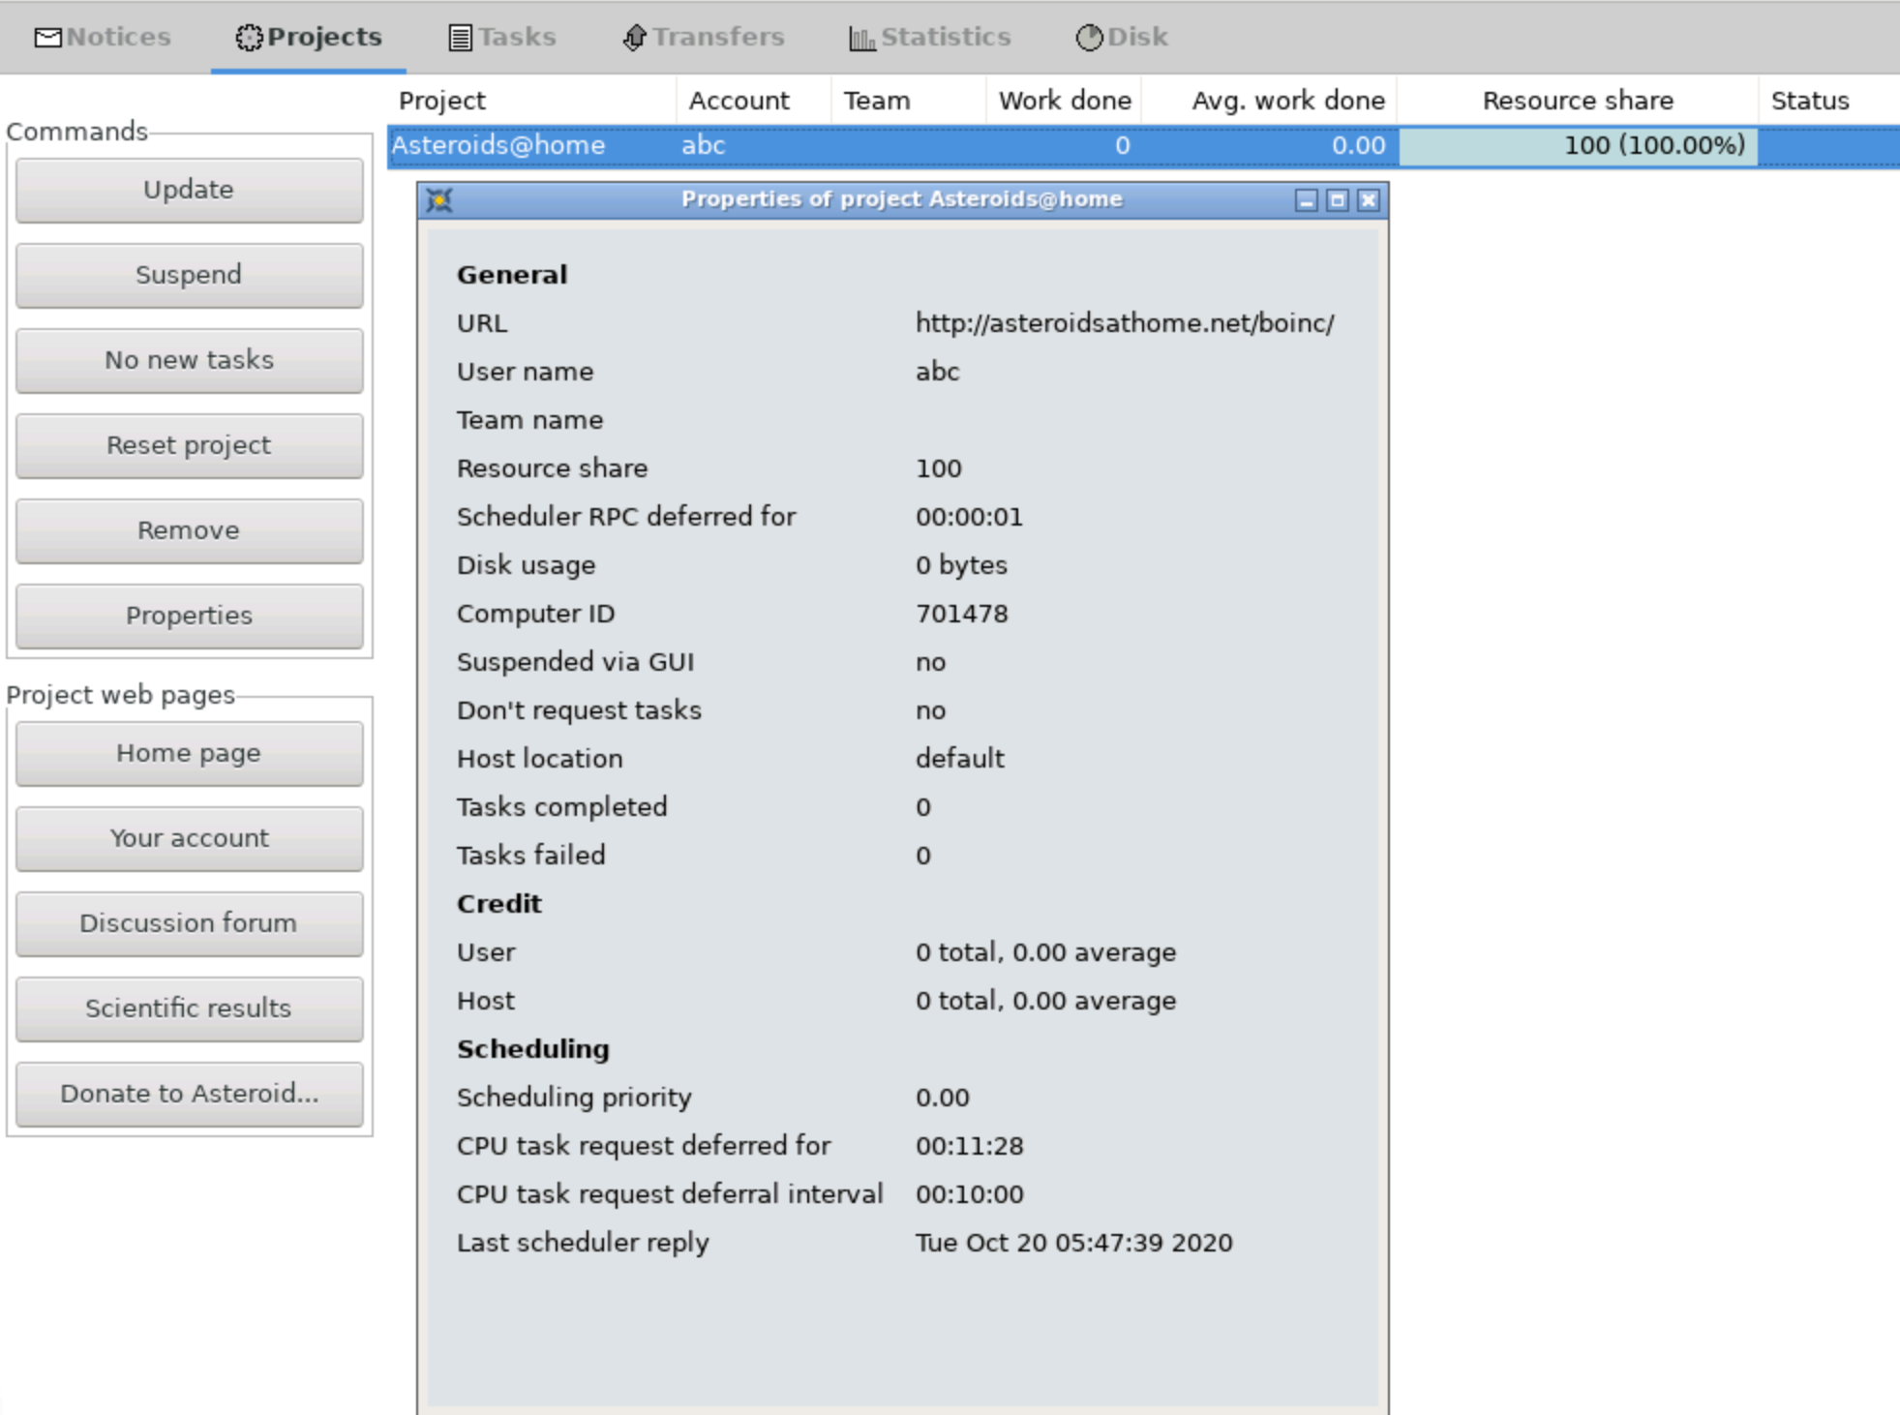The height and width of the screenshot is (1415, 1900).
Task: Click the No new tasks button
Action: click(189, 360)
